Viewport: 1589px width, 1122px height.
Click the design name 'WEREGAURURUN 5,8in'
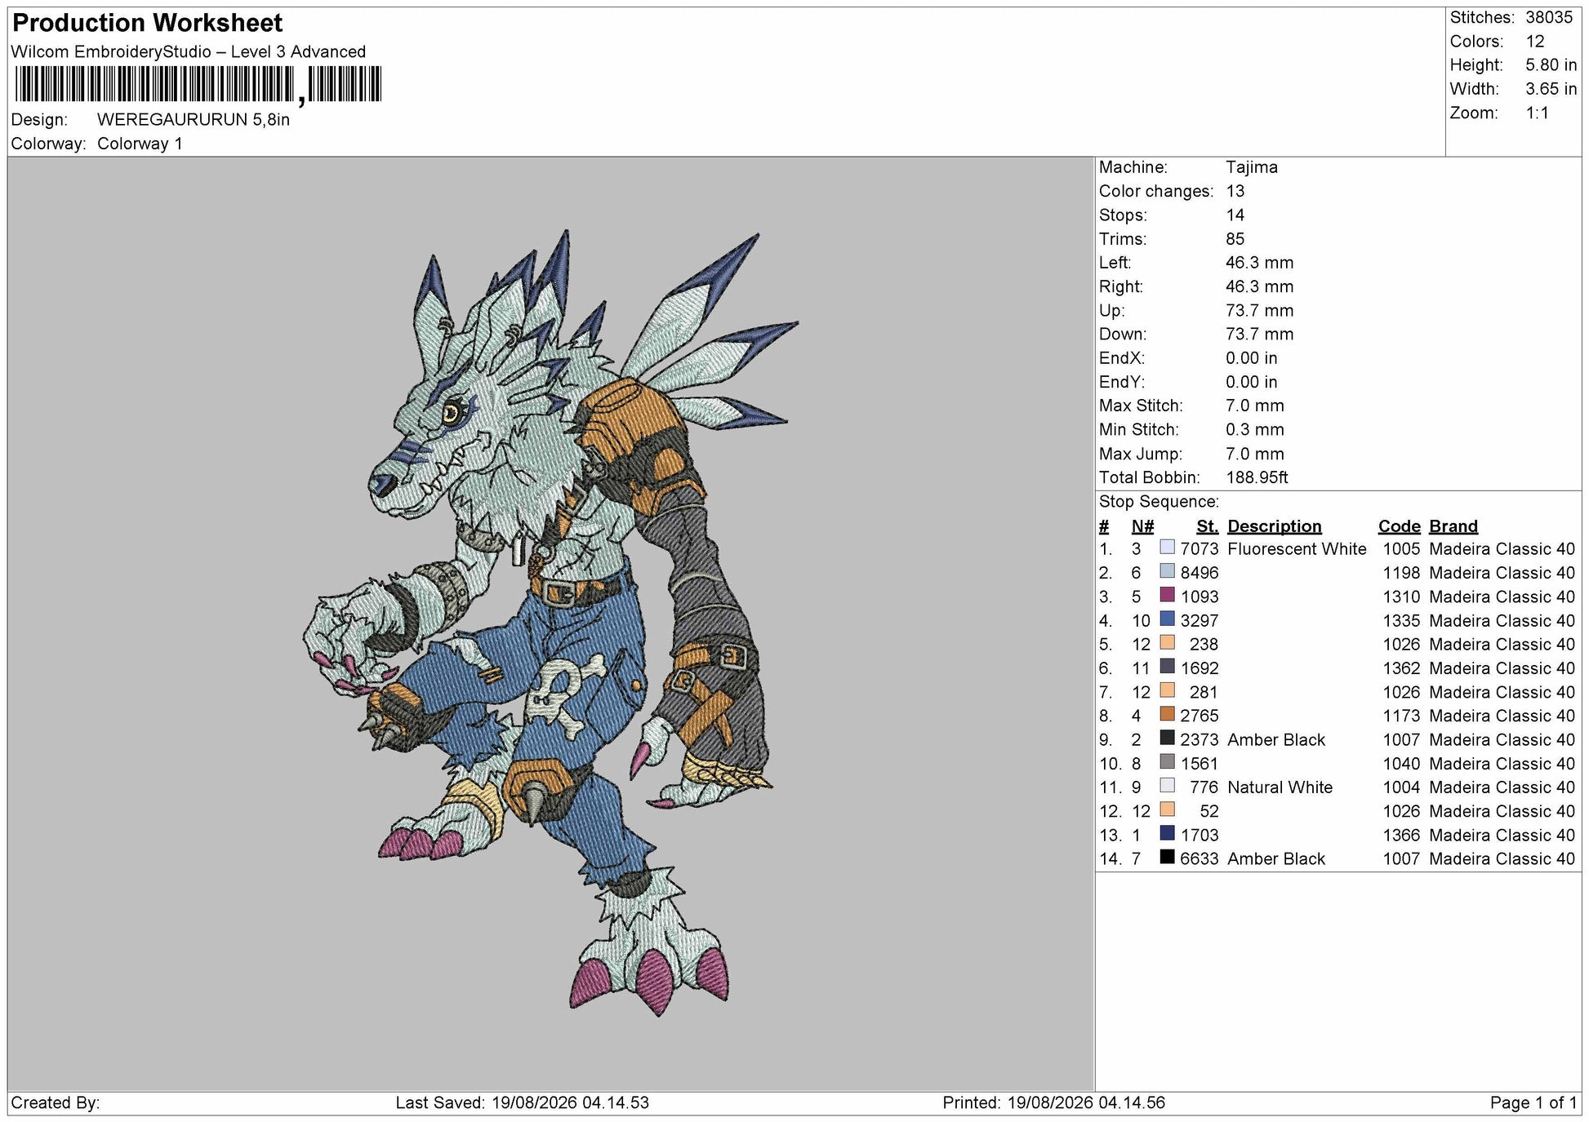(194, 119)
